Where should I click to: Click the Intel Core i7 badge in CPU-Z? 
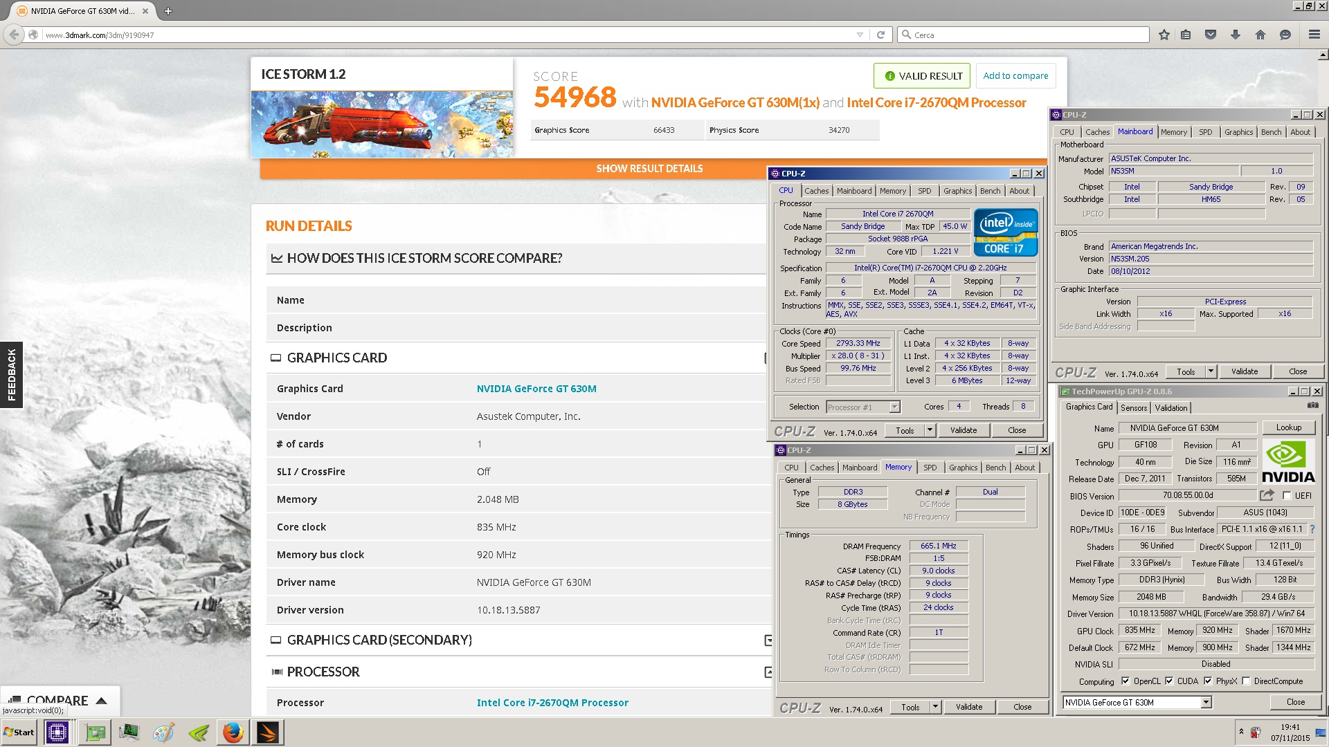pos(1006,232)
